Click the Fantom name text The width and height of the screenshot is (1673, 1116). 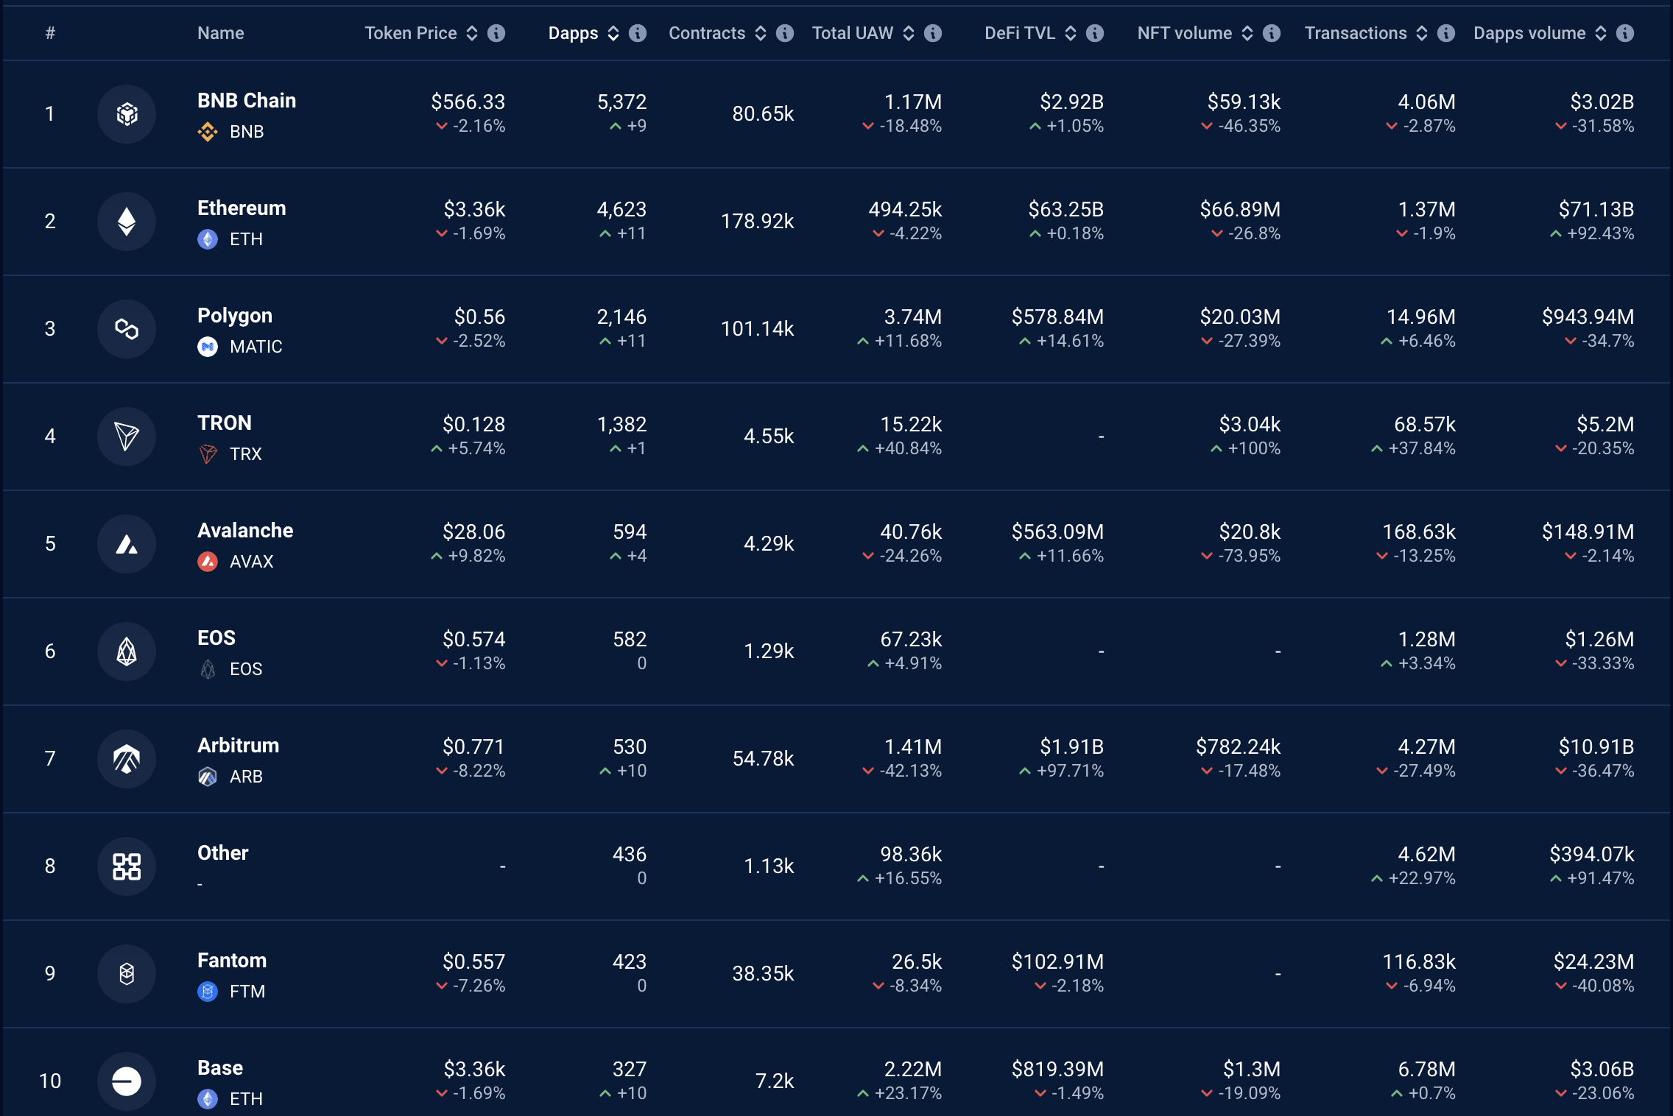pyautogui.click(x=232, y=961)
